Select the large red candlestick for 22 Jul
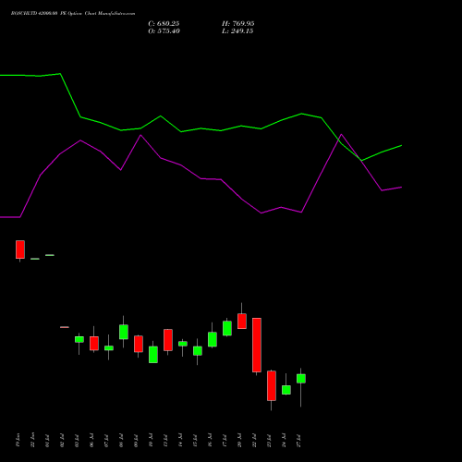462x462 pixels. (x=257, y=345)
